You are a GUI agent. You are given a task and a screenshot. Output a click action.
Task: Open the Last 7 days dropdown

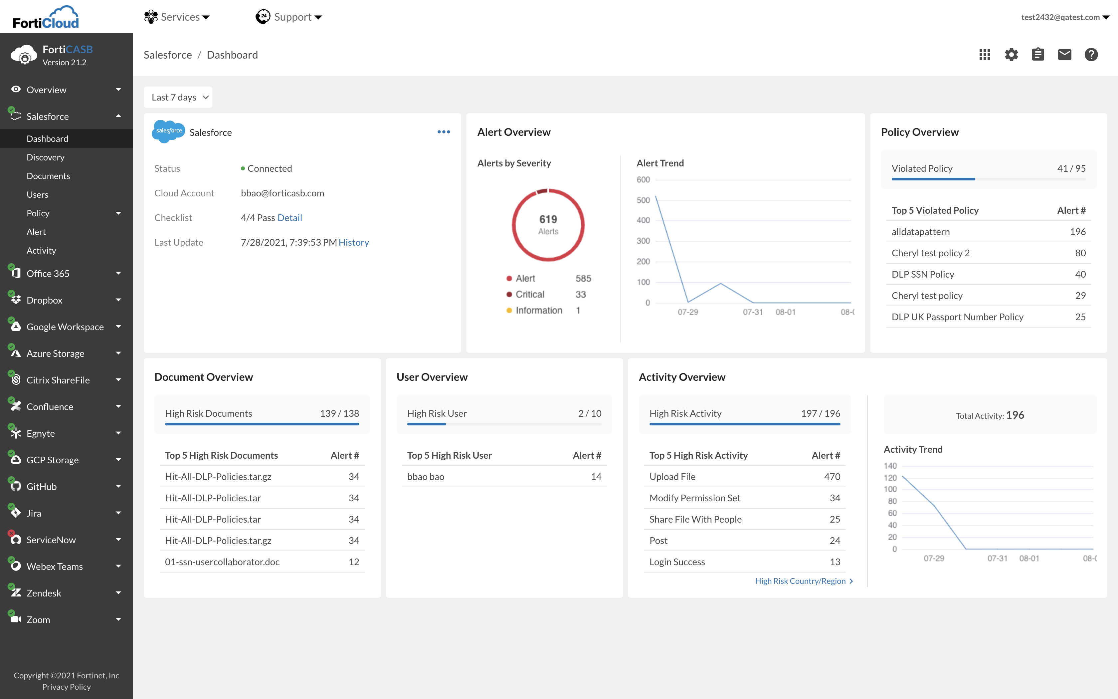178,97
